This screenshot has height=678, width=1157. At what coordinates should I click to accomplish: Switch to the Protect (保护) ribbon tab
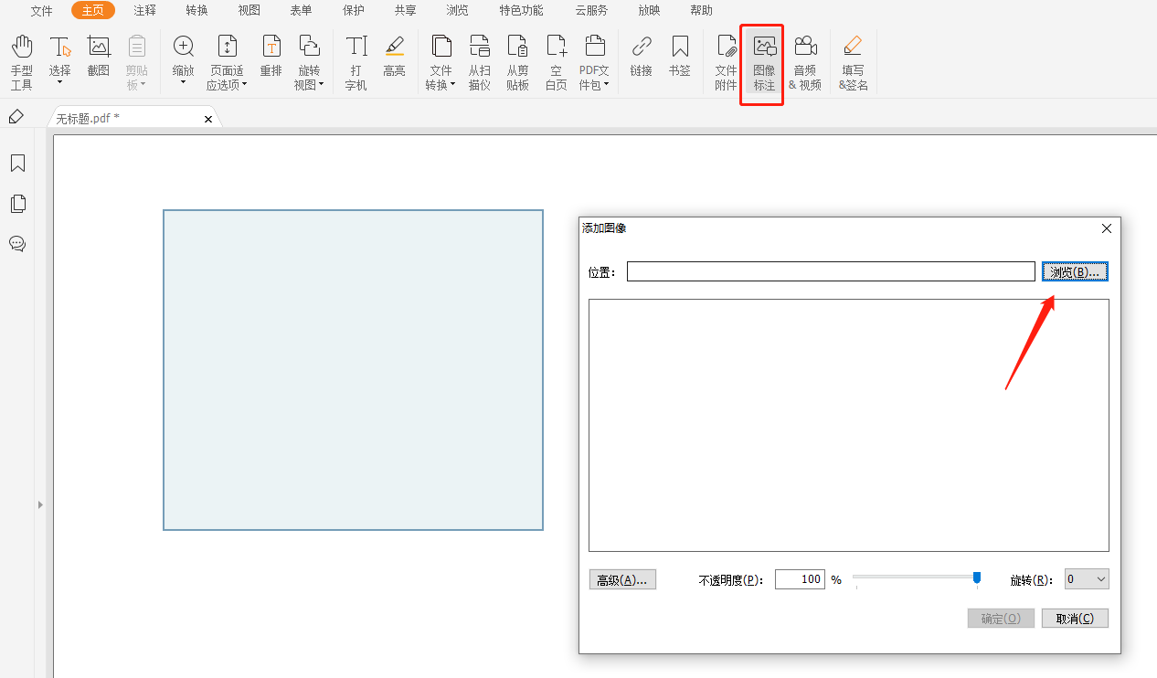353,11
